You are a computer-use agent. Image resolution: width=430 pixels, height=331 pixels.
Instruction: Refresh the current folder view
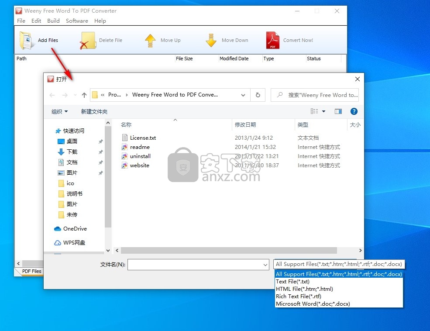[258, 95]
